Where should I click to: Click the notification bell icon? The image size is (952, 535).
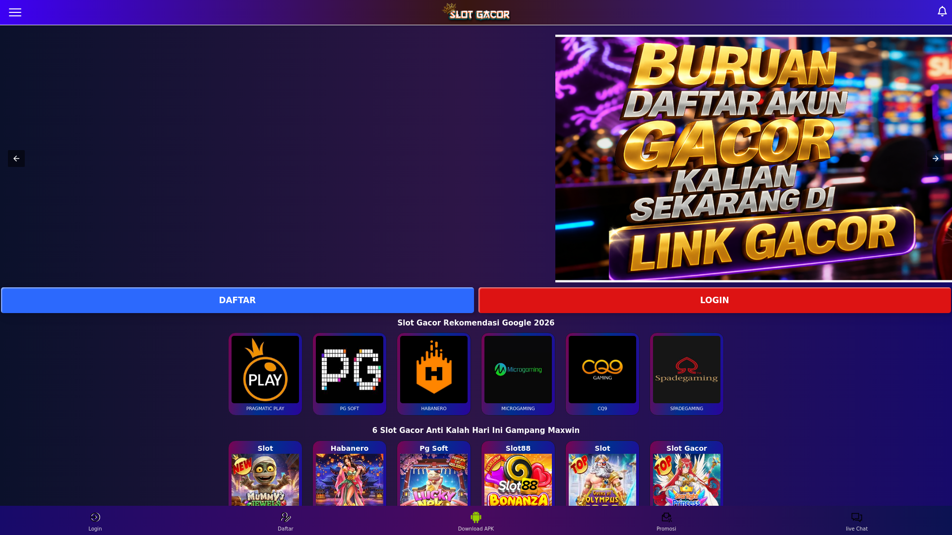coord(942,11)
